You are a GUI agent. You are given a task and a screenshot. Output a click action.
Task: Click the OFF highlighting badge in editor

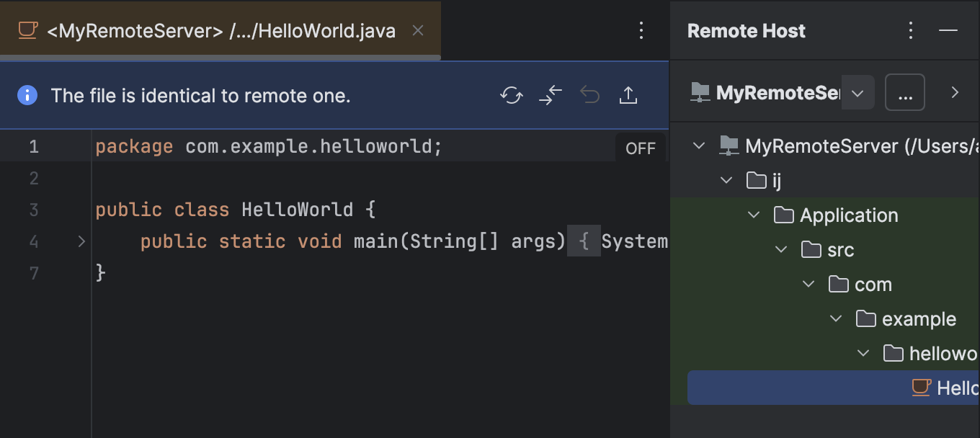click(x=640, y=147)
